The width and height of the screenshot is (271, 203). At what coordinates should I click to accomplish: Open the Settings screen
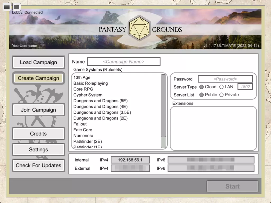click(x=38, y=150)
